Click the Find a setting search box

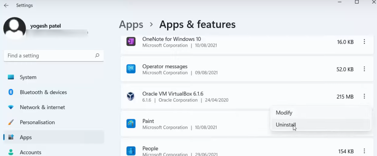[x=50, y=56]
